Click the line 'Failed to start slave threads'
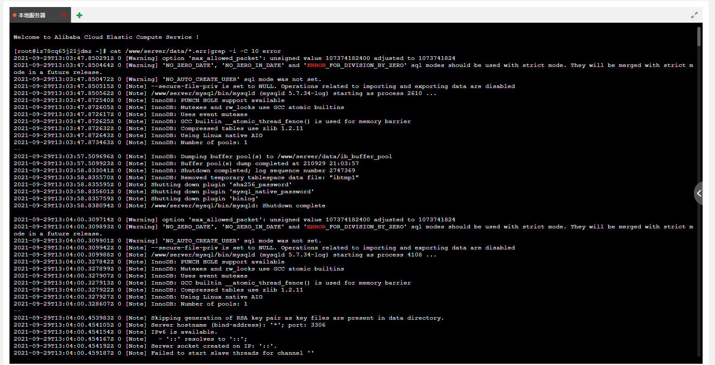The height and width of the screenshot is (365, 715). point(164,353)
